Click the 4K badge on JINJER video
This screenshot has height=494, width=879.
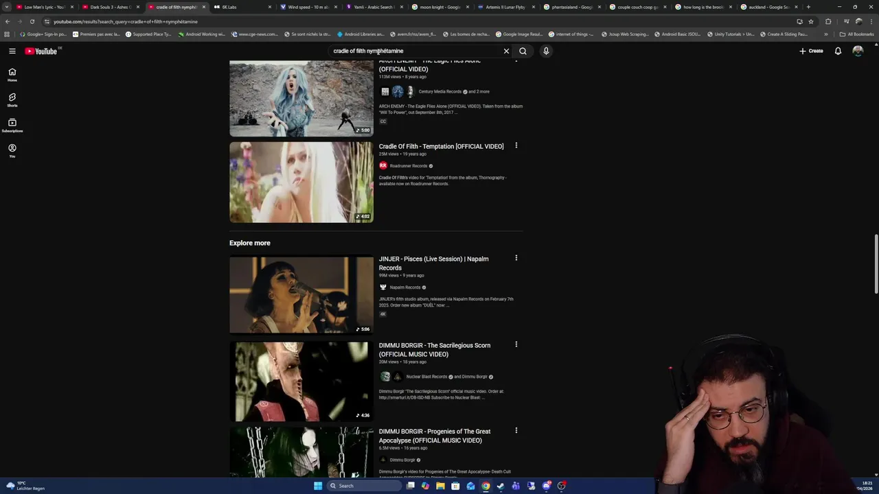click(x=383, y=314)
